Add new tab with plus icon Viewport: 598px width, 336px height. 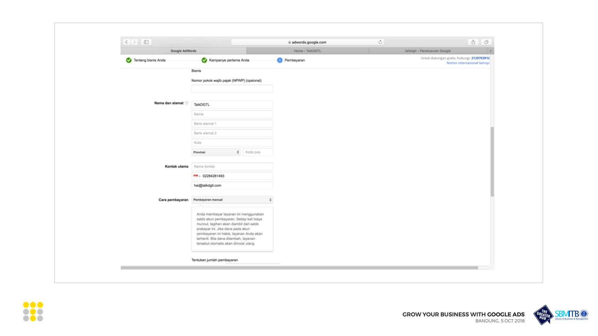[491, 51]
